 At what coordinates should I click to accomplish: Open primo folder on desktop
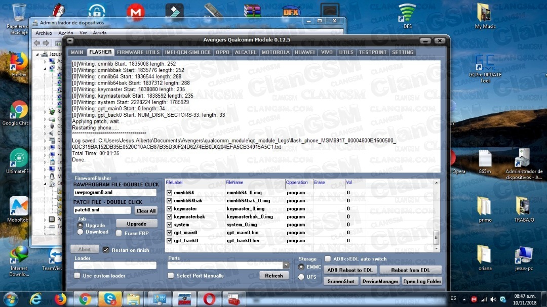pos(485,210)
